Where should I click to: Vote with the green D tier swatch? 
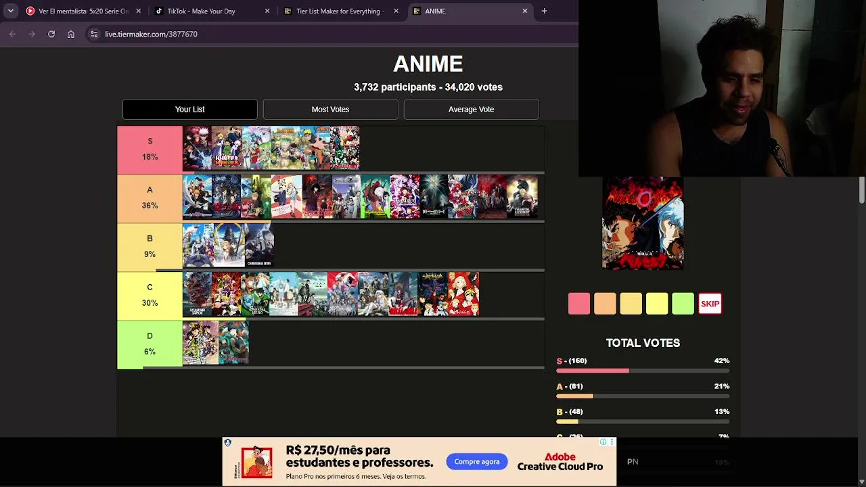point(683,304)
